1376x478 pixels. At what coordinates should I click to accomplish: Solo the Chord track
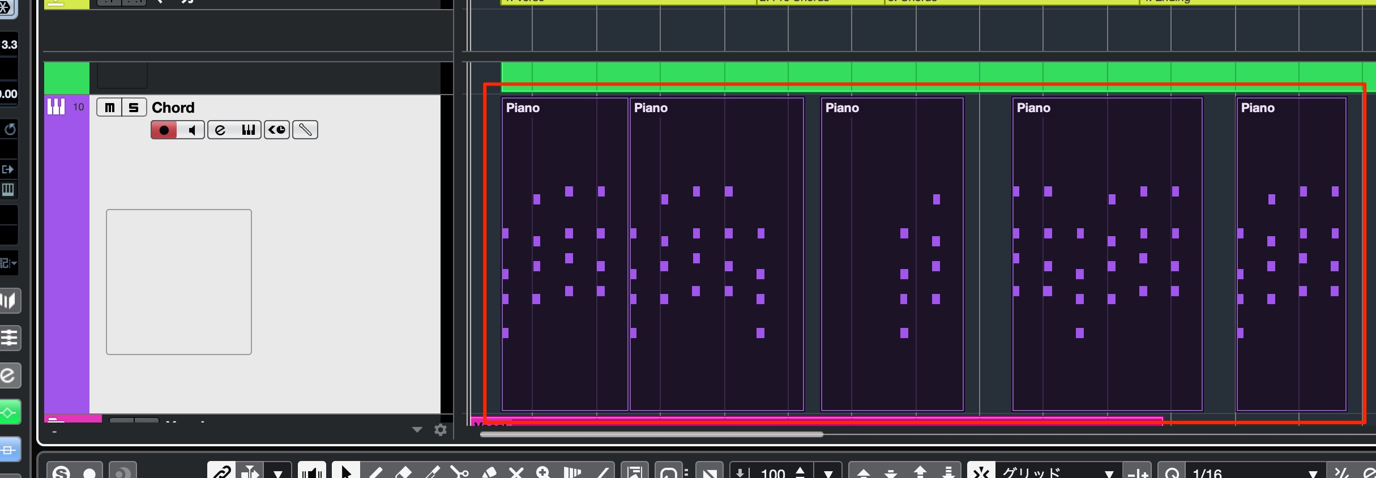pos(134,107)
